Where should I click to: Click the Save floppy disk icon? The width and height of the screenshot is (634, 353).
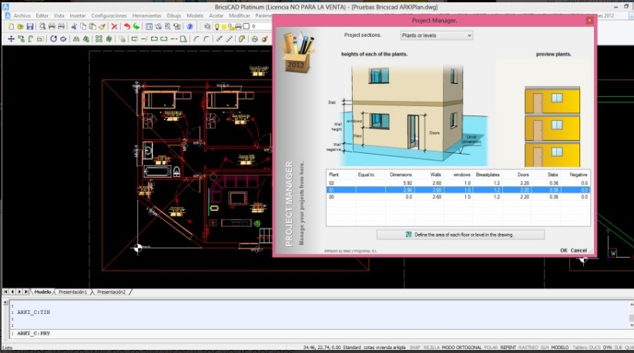(30, 27)
